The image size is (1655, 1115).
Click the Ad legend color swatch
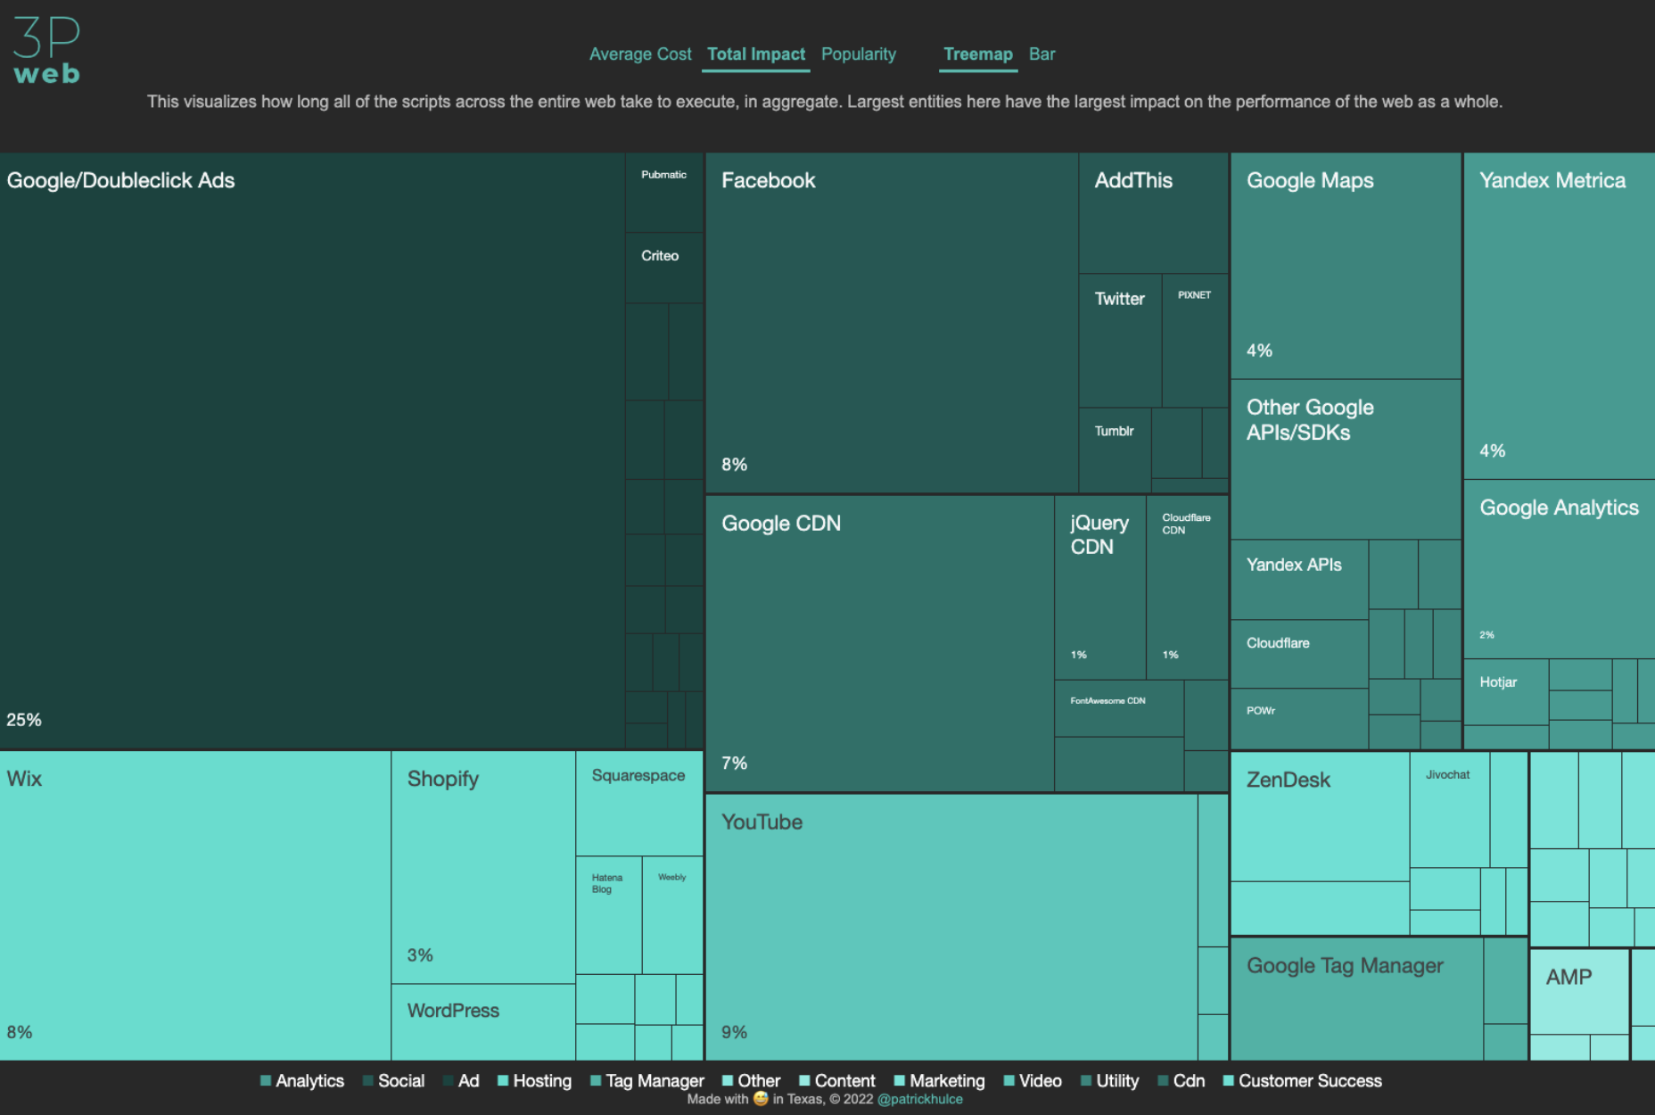(x=448, y=1081)
